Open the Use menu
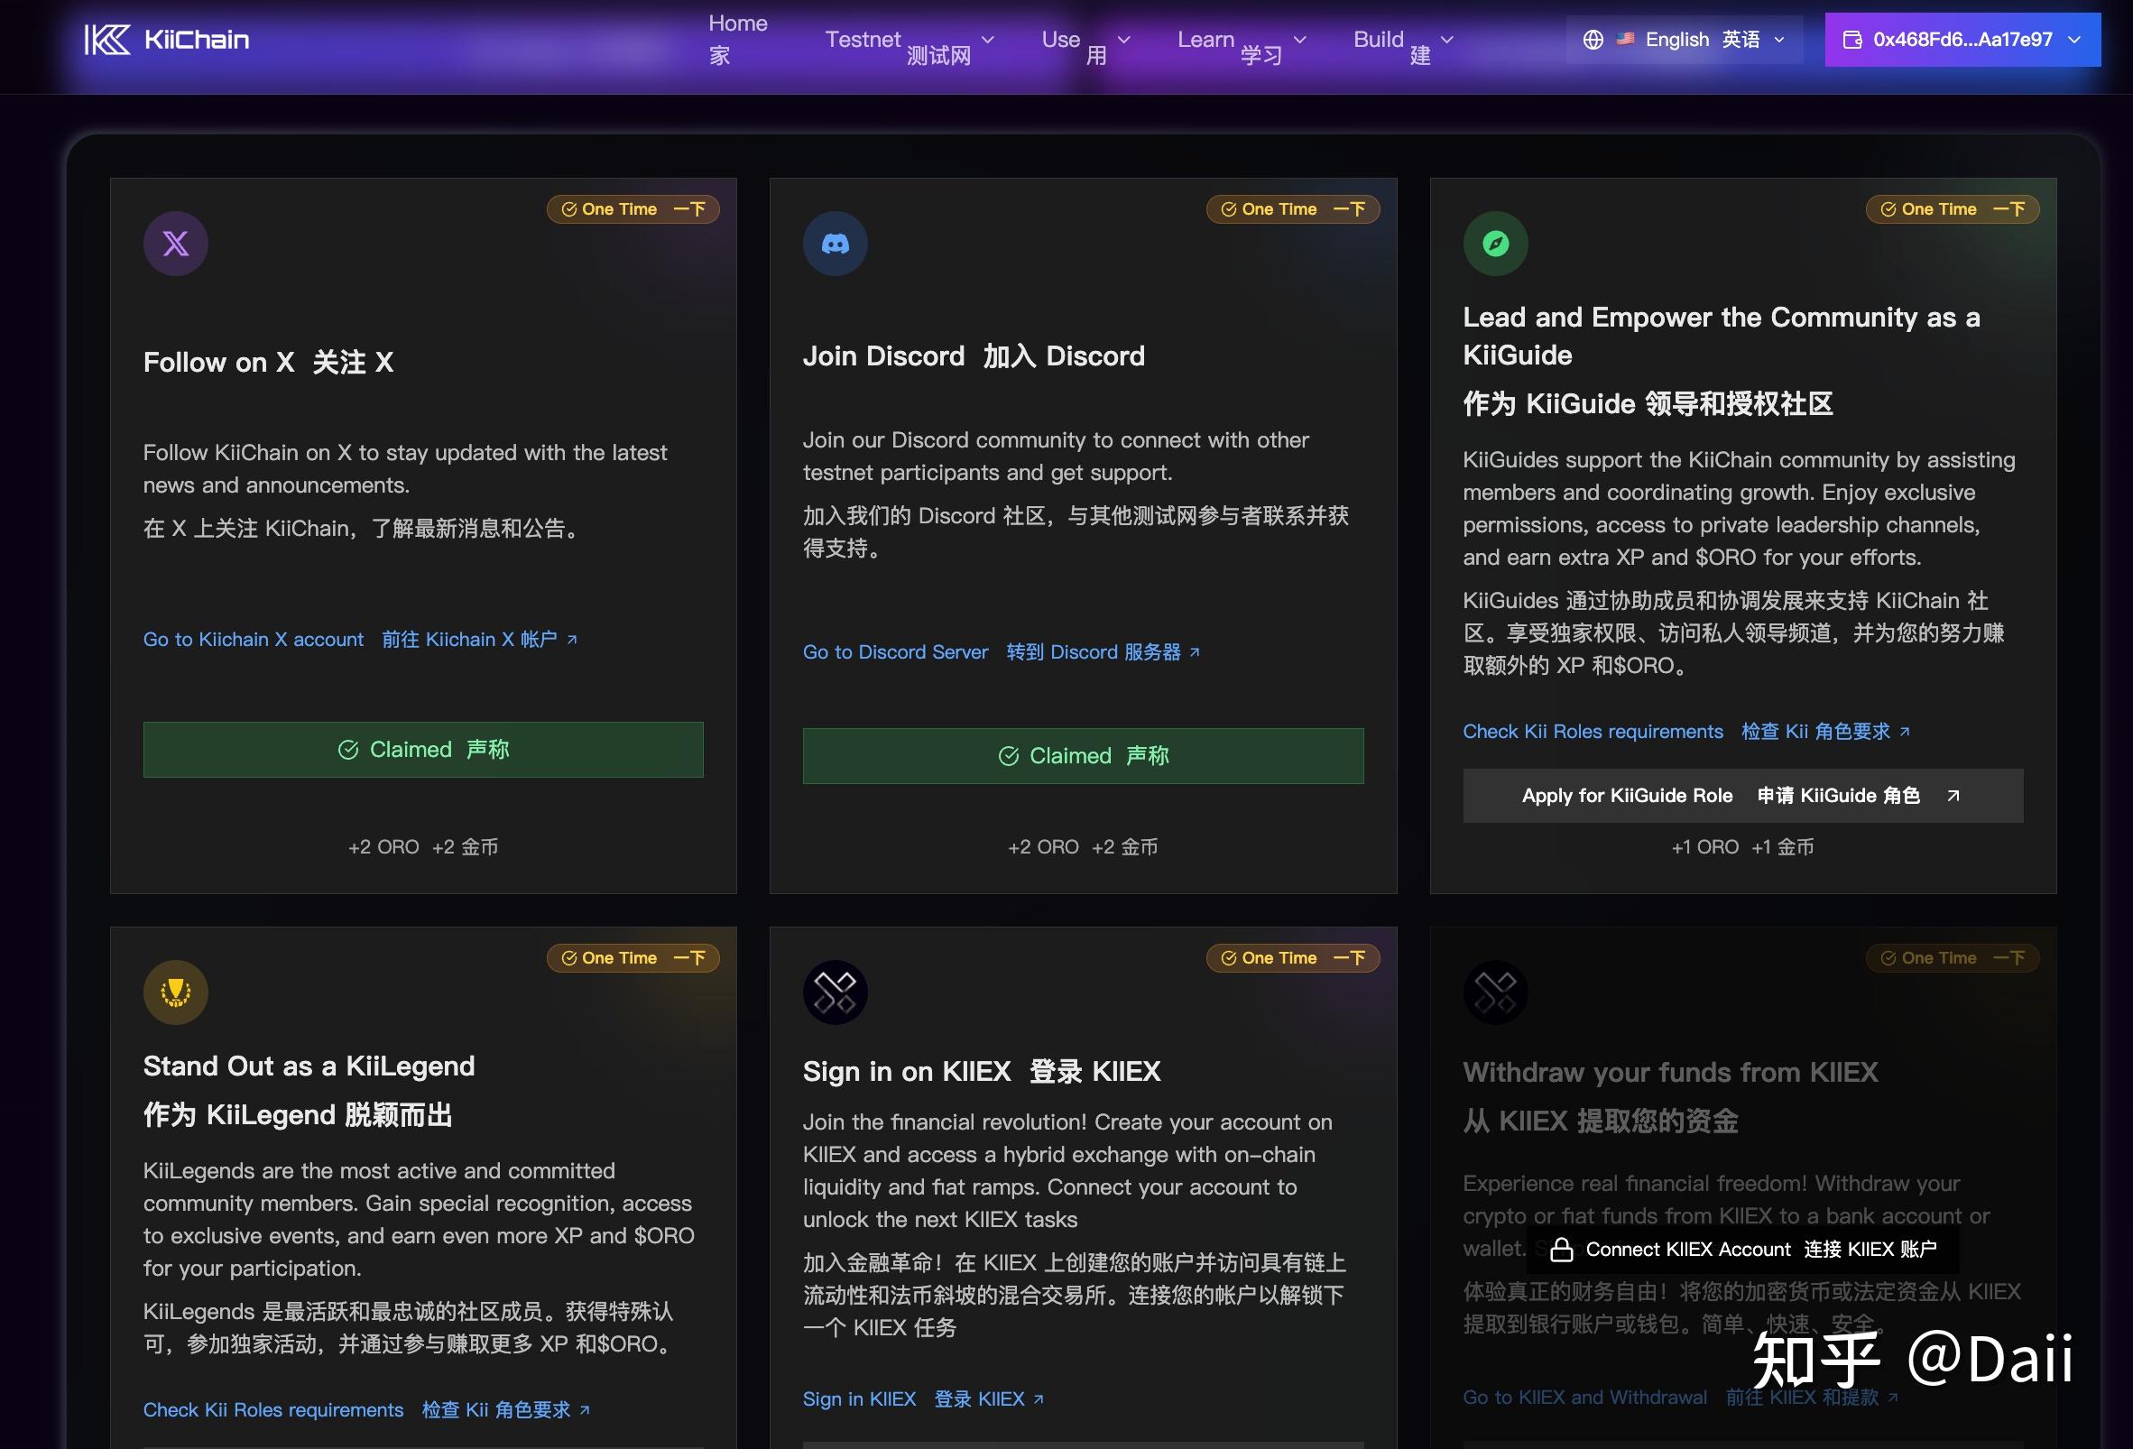Viewport: 2133px width, 1449px height. [1074, 40]
